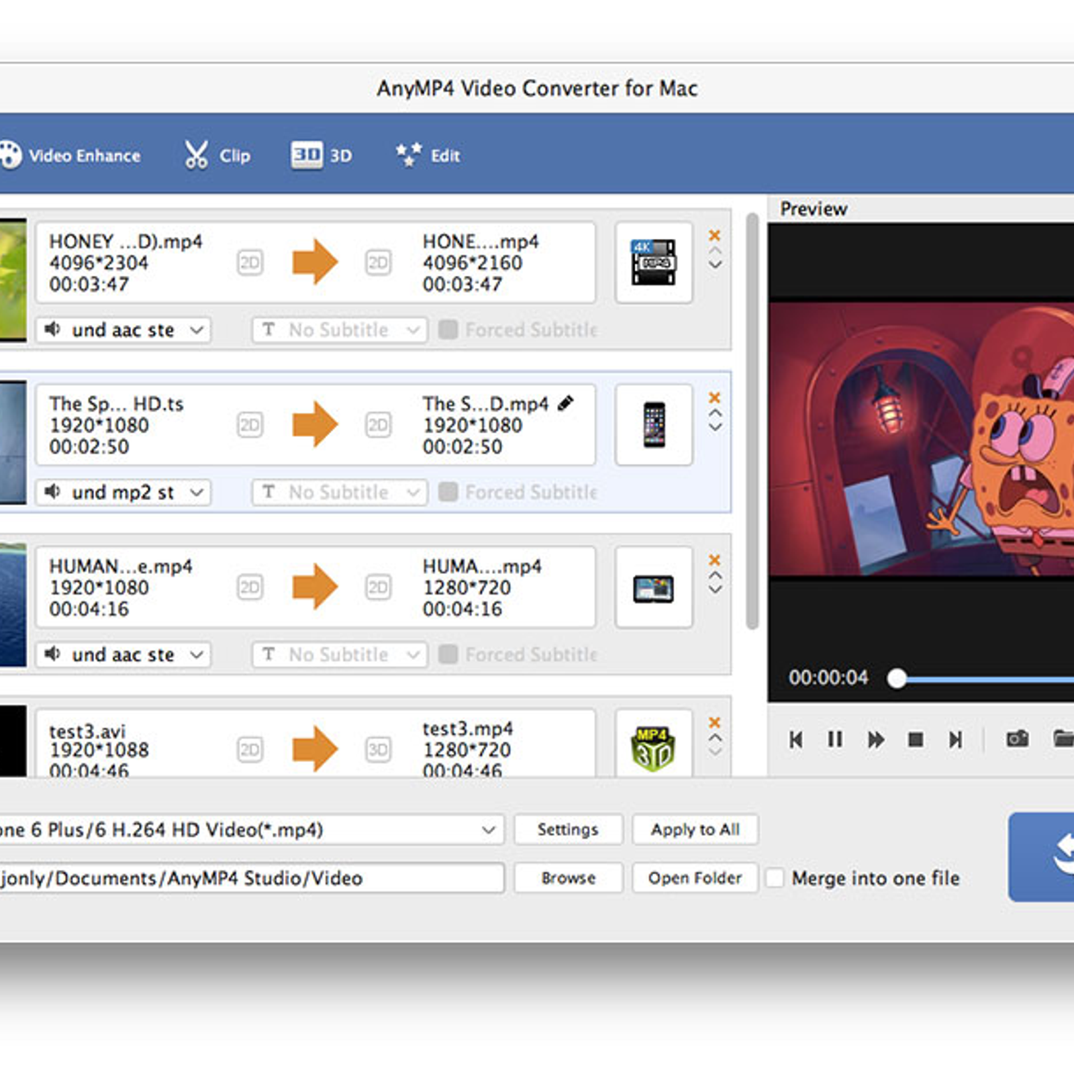
Task: Click the MP4 3D output profile icon
Action: pyautogui.click(x=653, y=748)
